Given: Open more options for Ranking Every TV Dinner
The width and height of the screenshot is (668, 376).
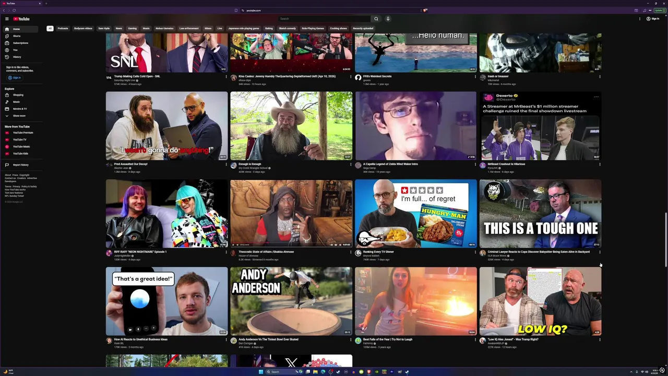Looking at the screenshot, I should click(475, 252).
